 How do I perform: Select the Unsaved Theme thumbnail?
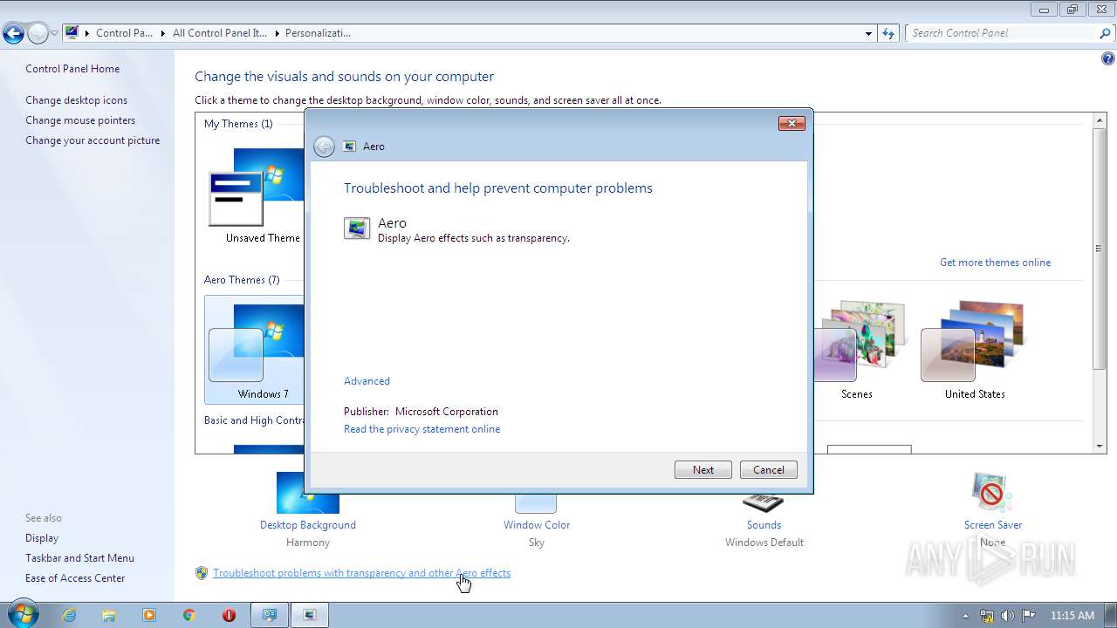coord(256,188)
